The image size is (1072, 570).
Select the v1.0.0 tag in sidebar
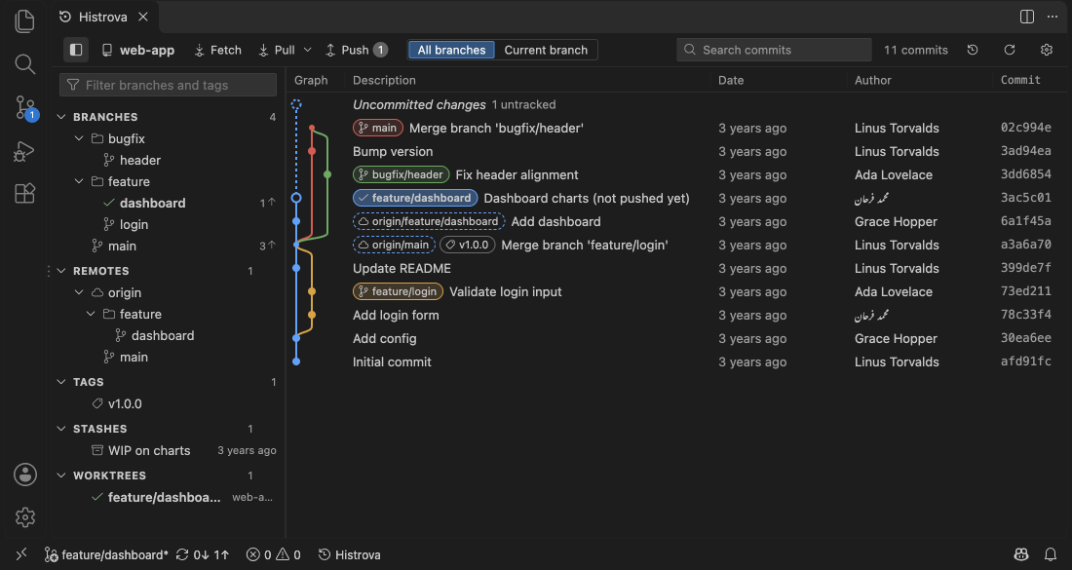point(169,404)
